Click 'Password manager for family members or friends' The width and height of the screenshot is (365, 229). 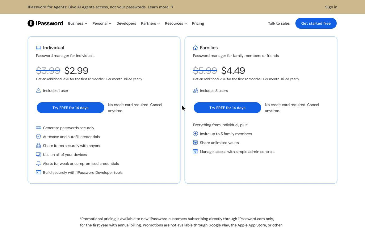[236, 56]
